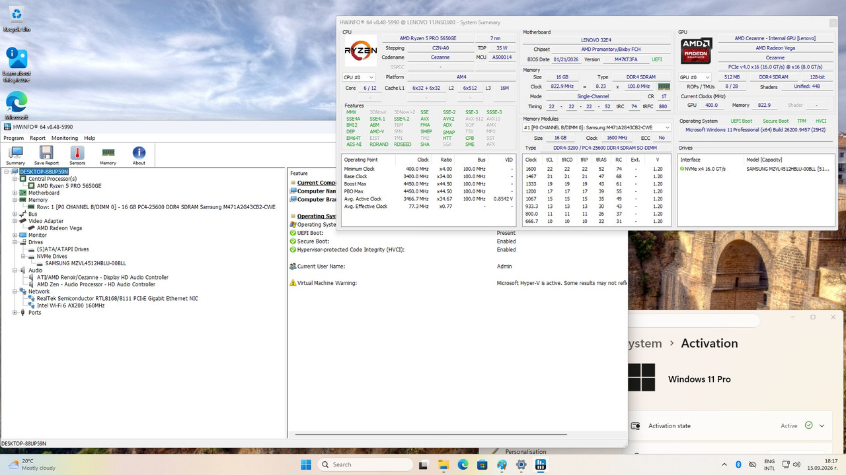Expand the Activation state chevron
This screenshot has height=475, width=846.
[822, 426]
